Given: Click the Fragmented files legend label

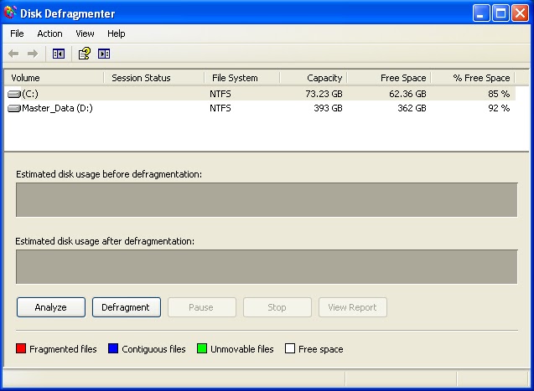Looking at the screenshot, I should 63,349.
